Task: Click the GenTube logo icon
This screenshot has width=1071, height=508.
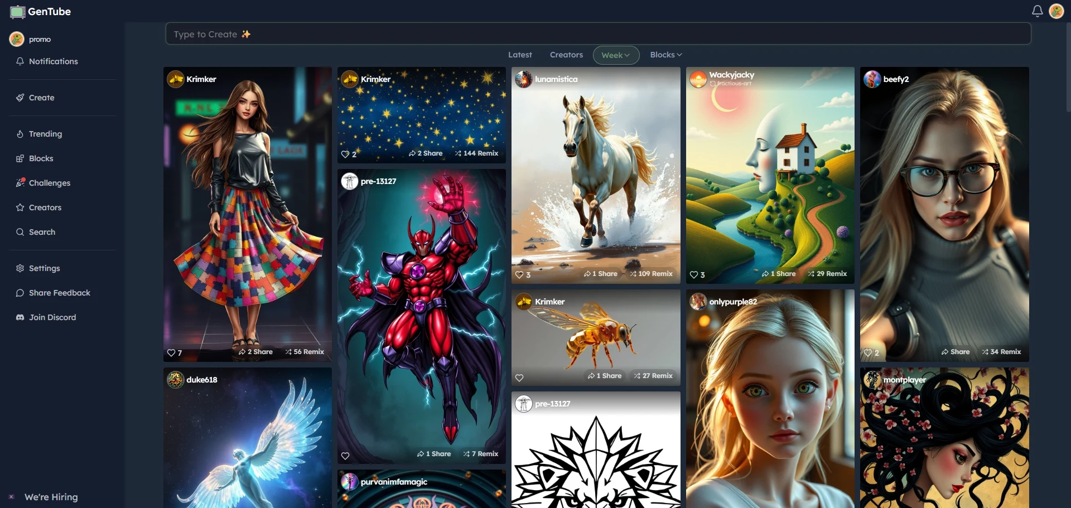Action: (x=17, y=12)
